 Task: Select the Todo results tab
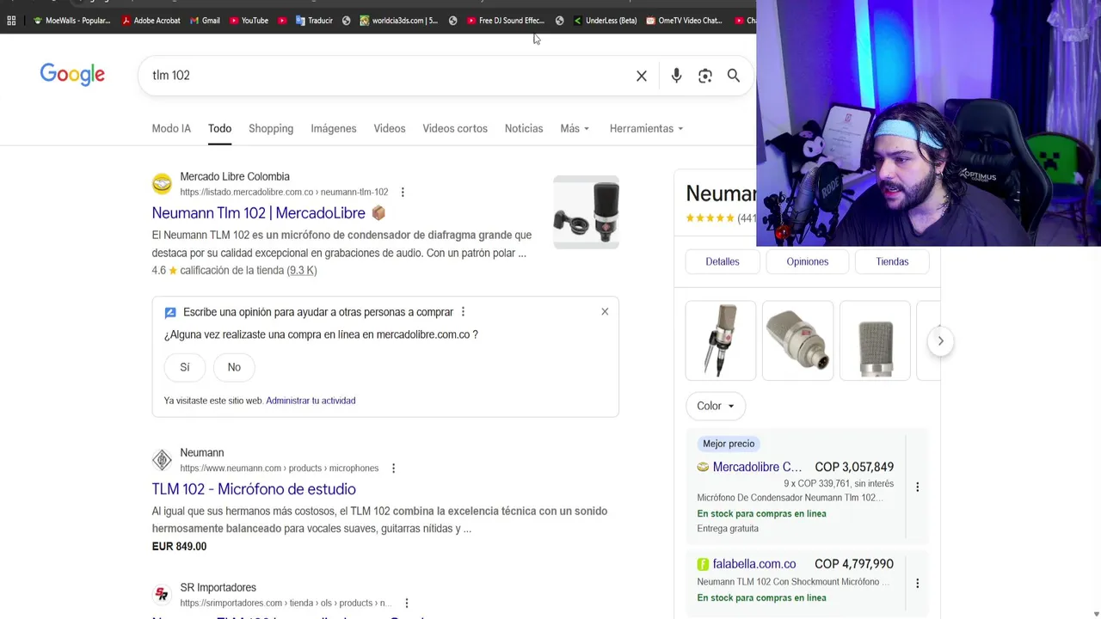pos(219,128)
